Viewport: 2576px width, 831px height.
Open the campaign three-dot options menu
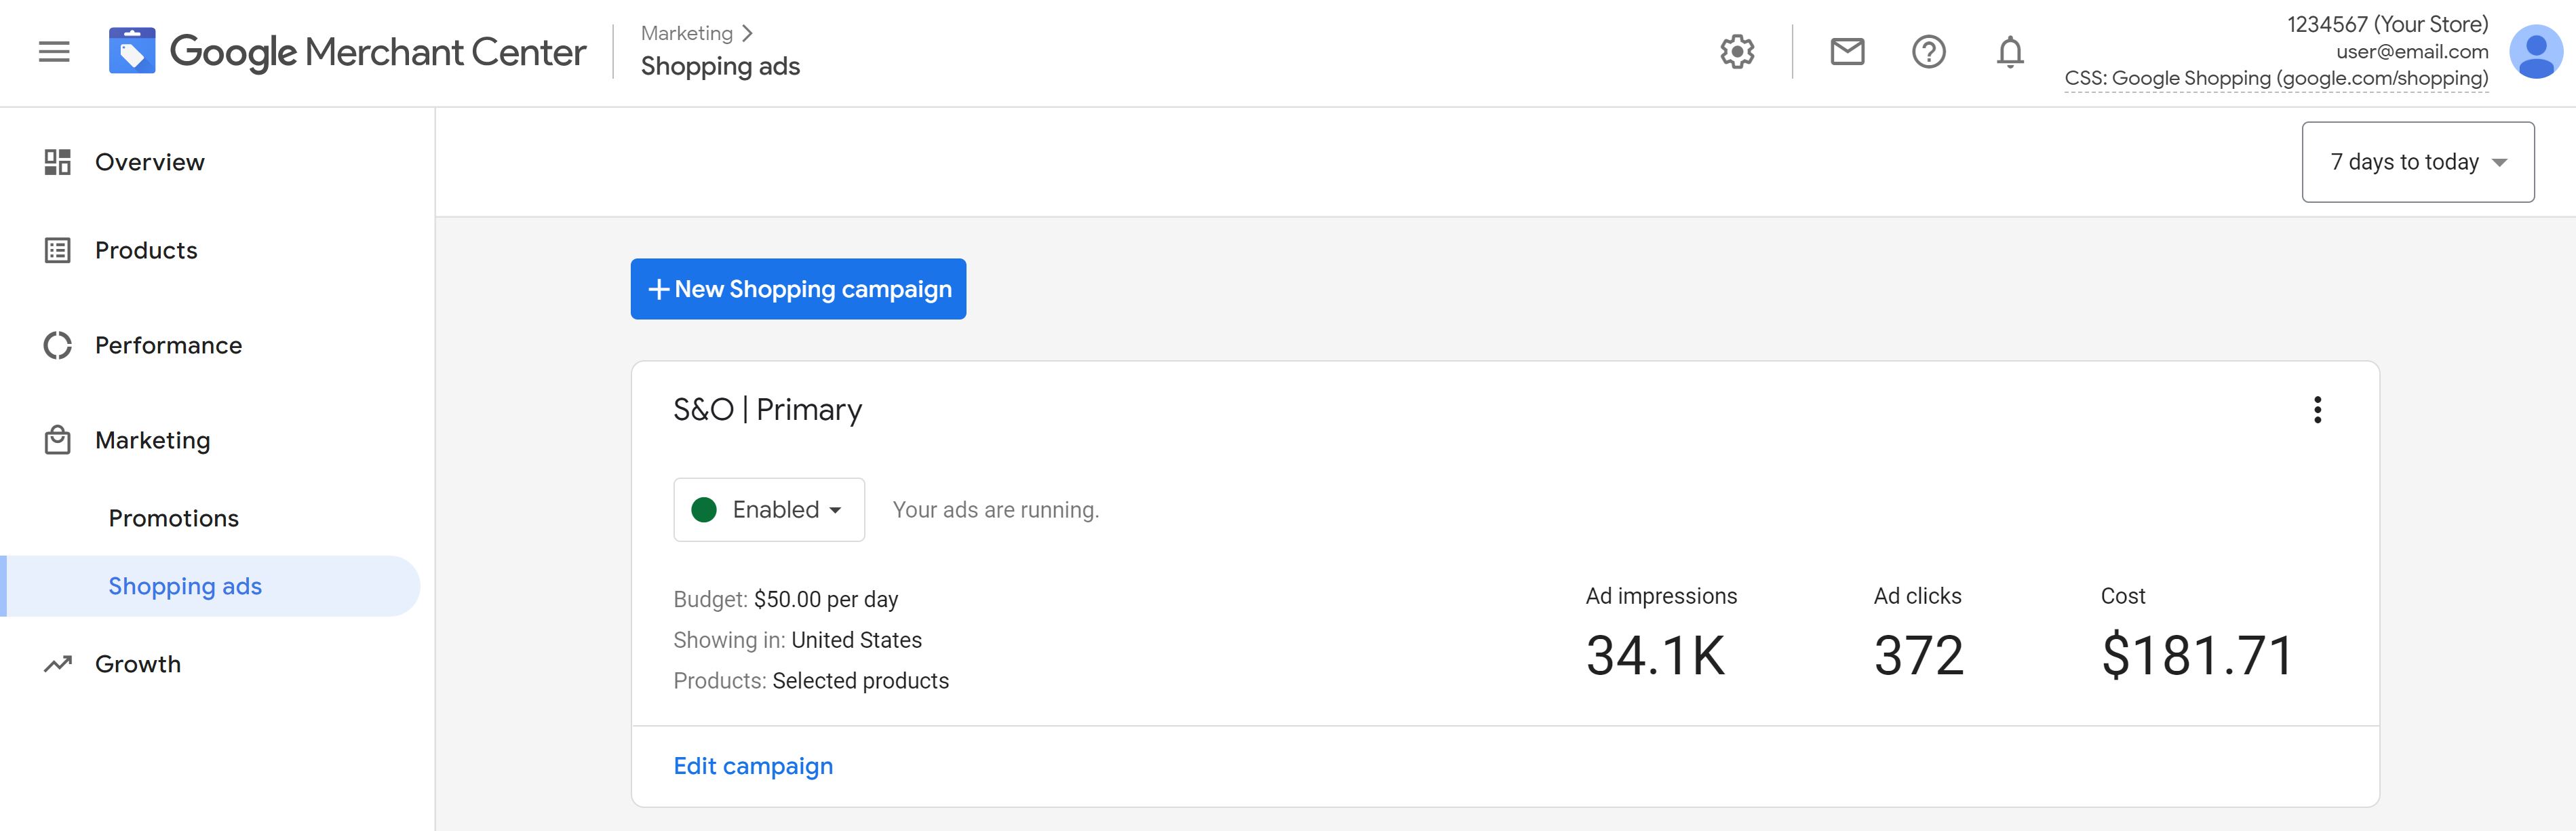(x=2317, y=410)
